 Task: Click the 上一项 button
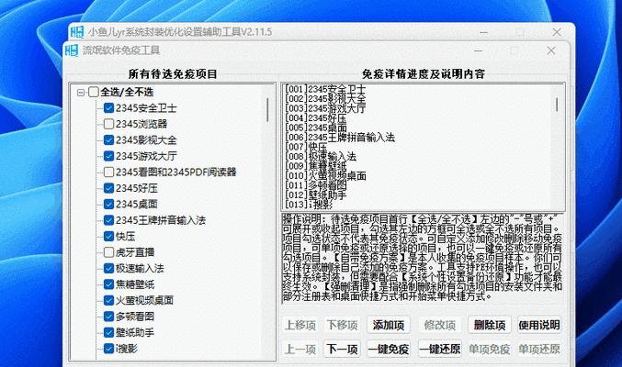tap(300, 350)
